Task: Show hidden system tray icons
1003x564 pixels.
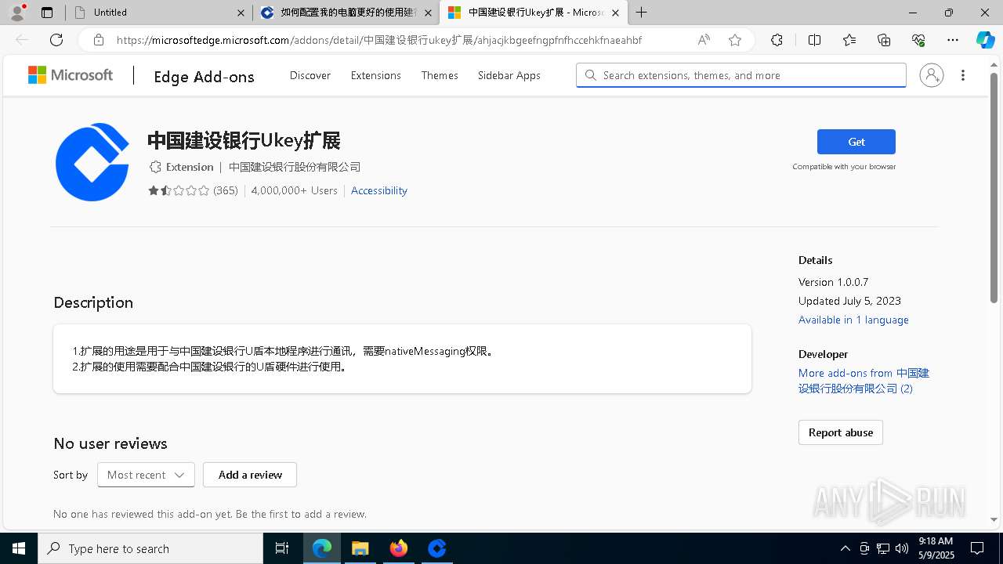Action: pyautogui.click(x=845, y=548)
